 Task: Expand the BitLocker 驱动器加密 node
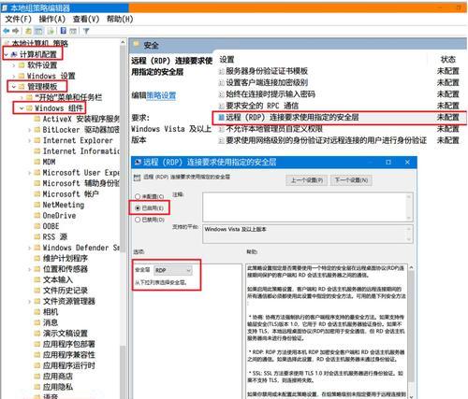point(30,130)
